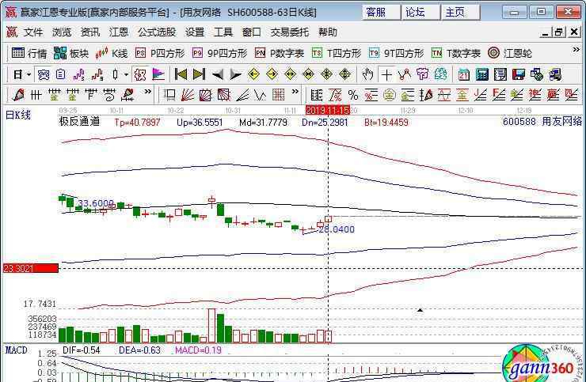Expand the drawing tools overflow chevron after the pen-ruler icon
Image resolution: width=586 pixels, height=382 pixels.
(148, 91)
